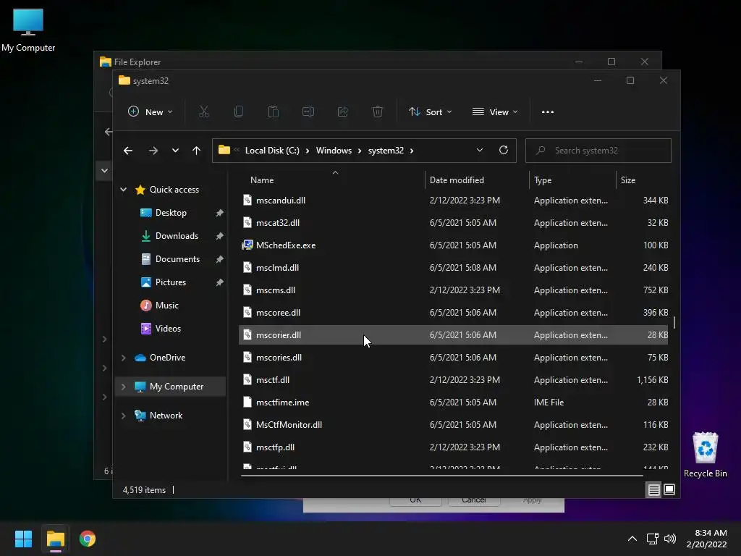Screen dimensions: 741x556
Task: Sort by Size column header
Action: [628, 180]
